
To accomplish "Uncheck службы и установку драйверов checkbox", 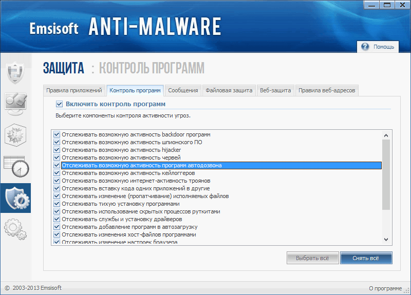I will click(57, 219).
